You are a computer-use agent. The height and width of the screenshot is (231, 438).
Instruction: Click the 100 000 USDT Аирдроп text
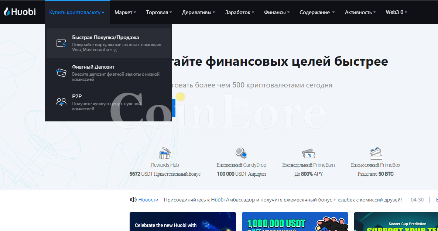coord(242,174)
